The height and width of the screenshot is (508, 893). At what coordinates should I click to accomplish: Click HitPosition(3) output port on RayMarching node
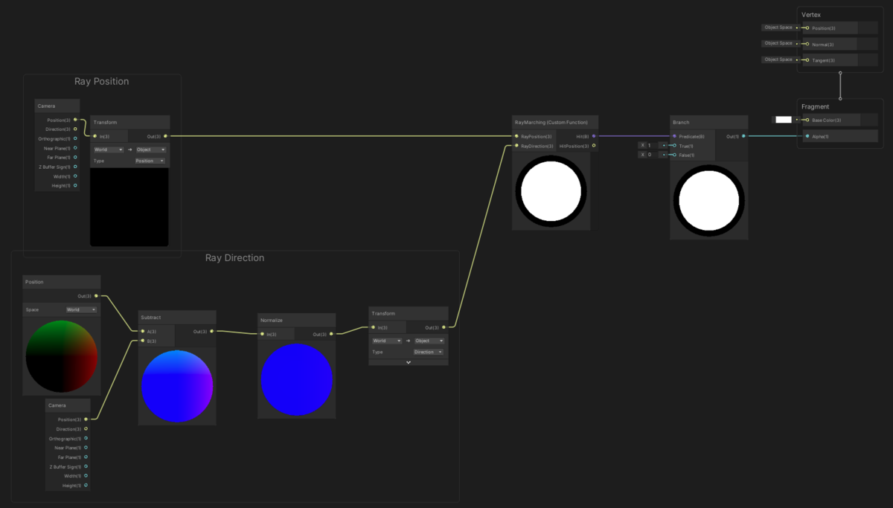pos(594,146)
